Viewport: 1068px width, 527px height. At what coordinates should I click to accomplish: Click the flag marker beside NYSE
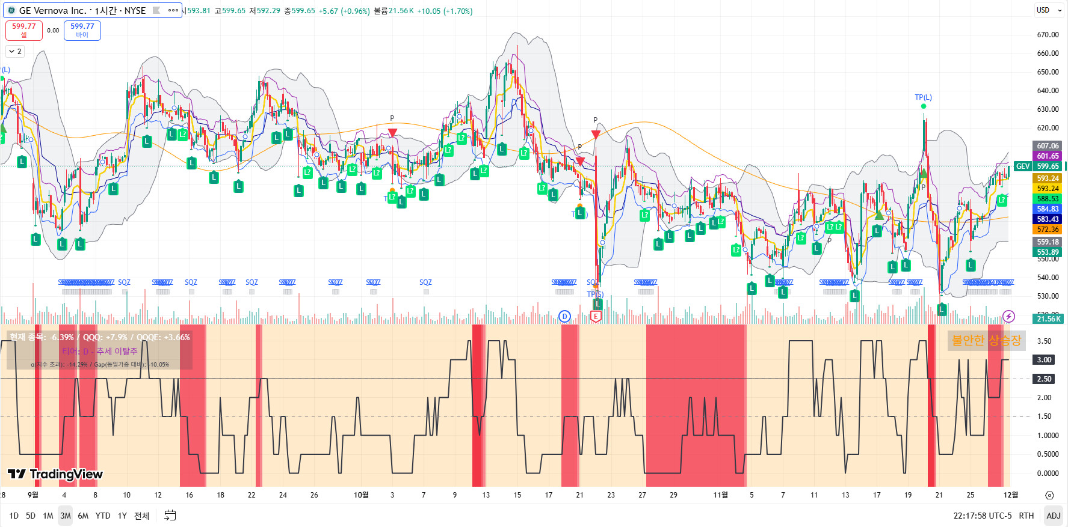point(156,10)
